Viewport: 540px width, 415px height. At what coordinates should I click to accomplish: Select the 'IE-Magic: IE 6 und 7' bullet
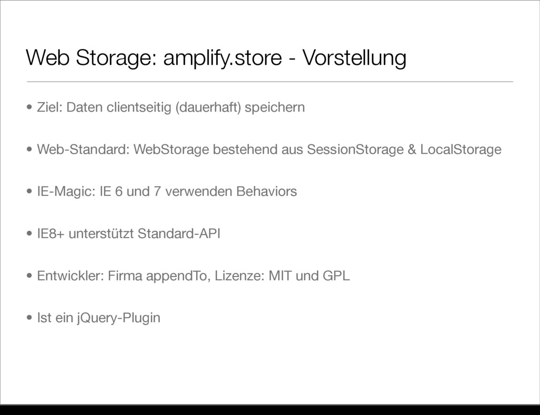pyautogui.click(x=167, y=192)
